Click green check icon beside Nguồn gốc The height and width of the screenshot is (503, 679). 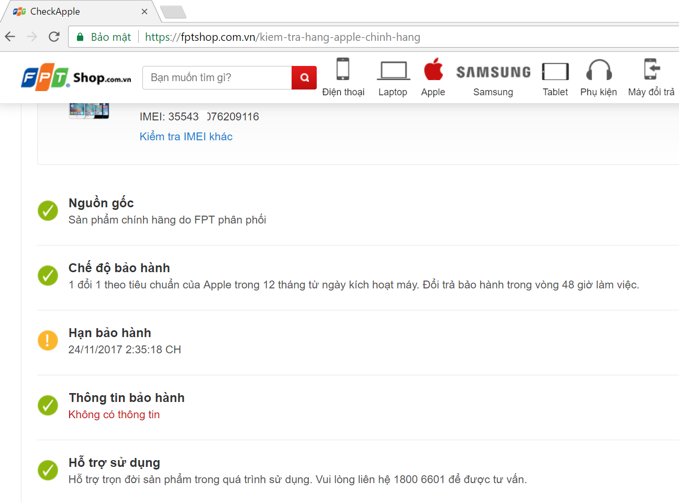pos(48,211)
